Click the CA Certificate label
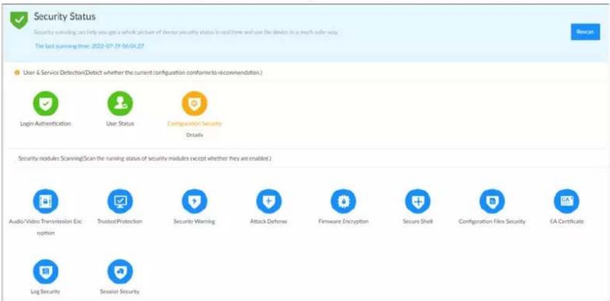 point(567,221)
